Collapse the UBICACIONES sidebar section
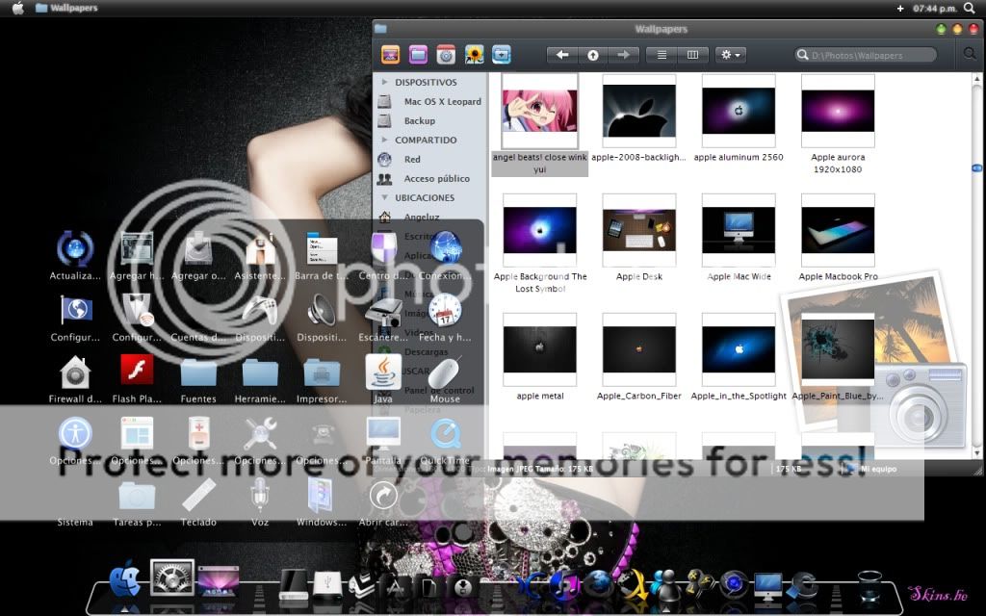Screen dimensions: 986x616 pos(384,198)
